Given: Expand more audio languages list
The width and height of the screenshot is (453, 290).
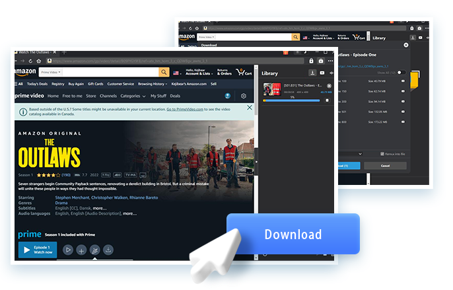Looking at the screenshot, I should pyautogui.click(x=129, y=213).
